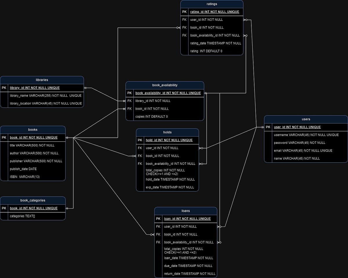Viewport: 348px width, 278px height.
Task: Click loan_id INT NOT NULL UNIQUE row
Action: coord(186,219)
